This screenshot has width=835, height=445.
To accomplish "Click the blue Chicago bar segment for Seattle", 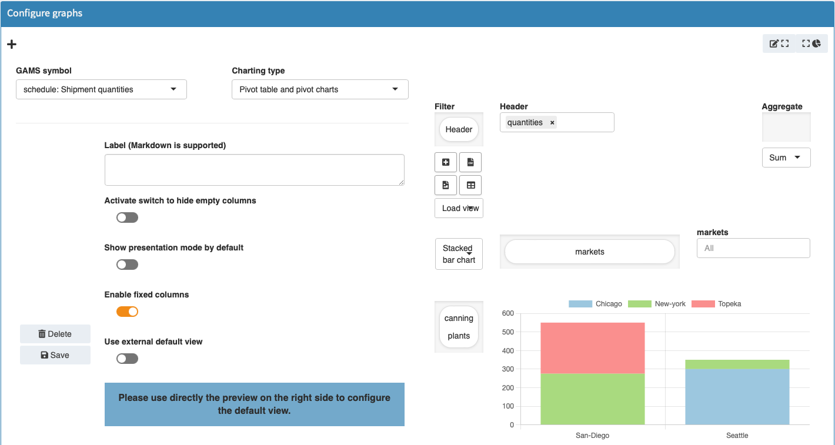I will click(737, 397).
